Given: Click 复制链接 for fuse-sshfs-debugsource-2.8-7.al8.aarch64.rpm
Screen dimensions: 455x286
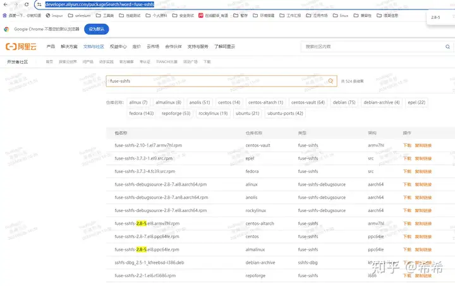Looking at the screenshot, I should pyautogui.click(x=423, y=184).
